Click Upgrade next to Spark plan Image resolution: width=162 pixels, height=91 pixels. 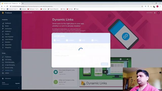point(17,83)
